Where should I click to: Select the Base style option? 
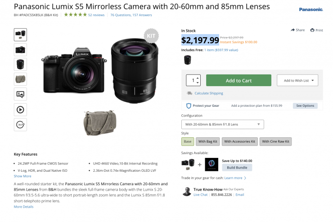click(x=188, y=141)
